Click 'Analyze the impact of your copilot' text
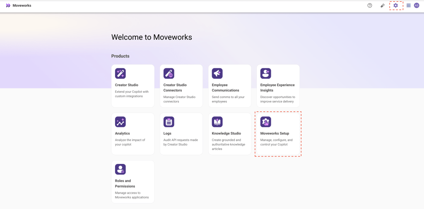Image resolution: width=424 pixels, height=209 pixels. (130, 142)
